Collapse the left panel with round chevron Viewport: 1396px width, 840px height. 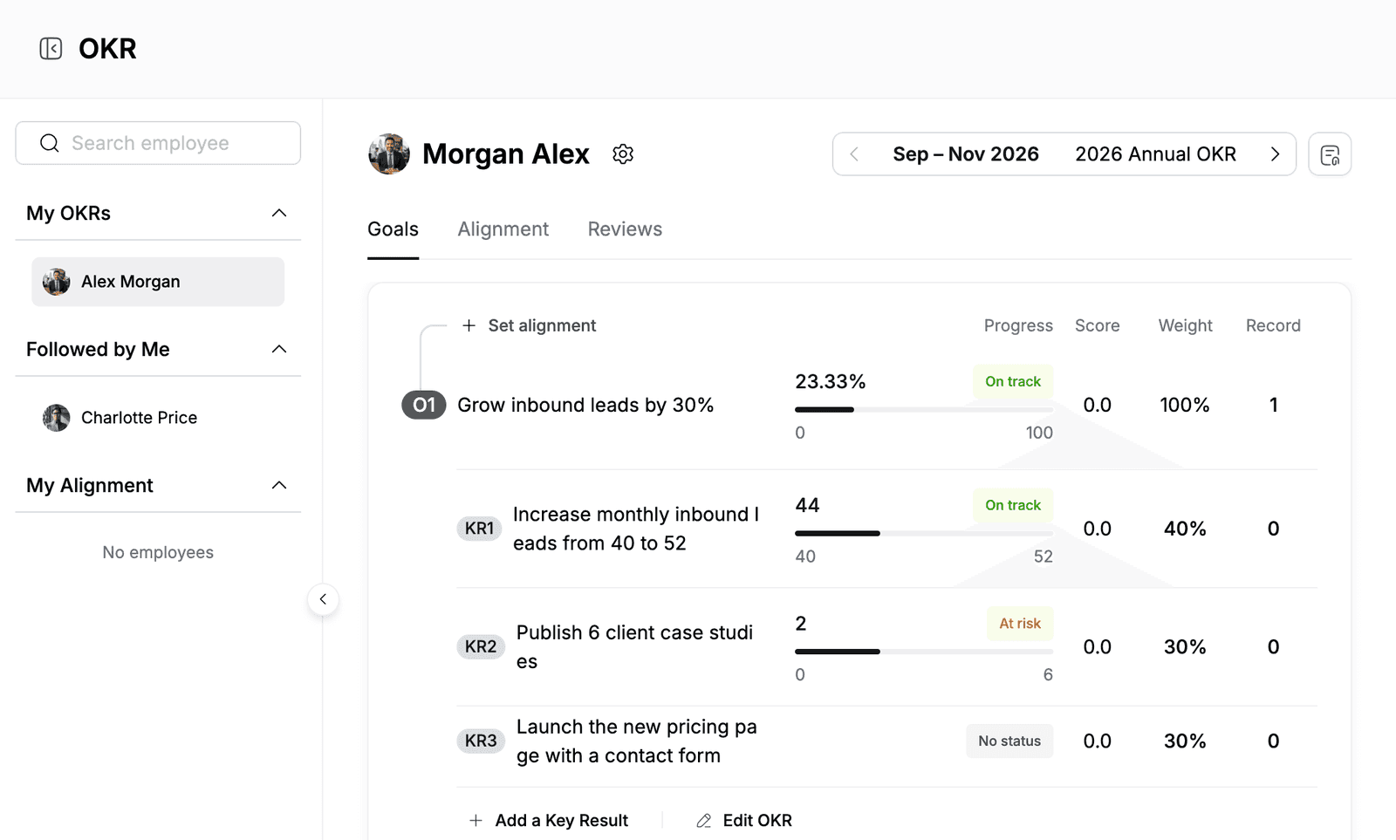(323, 599)
